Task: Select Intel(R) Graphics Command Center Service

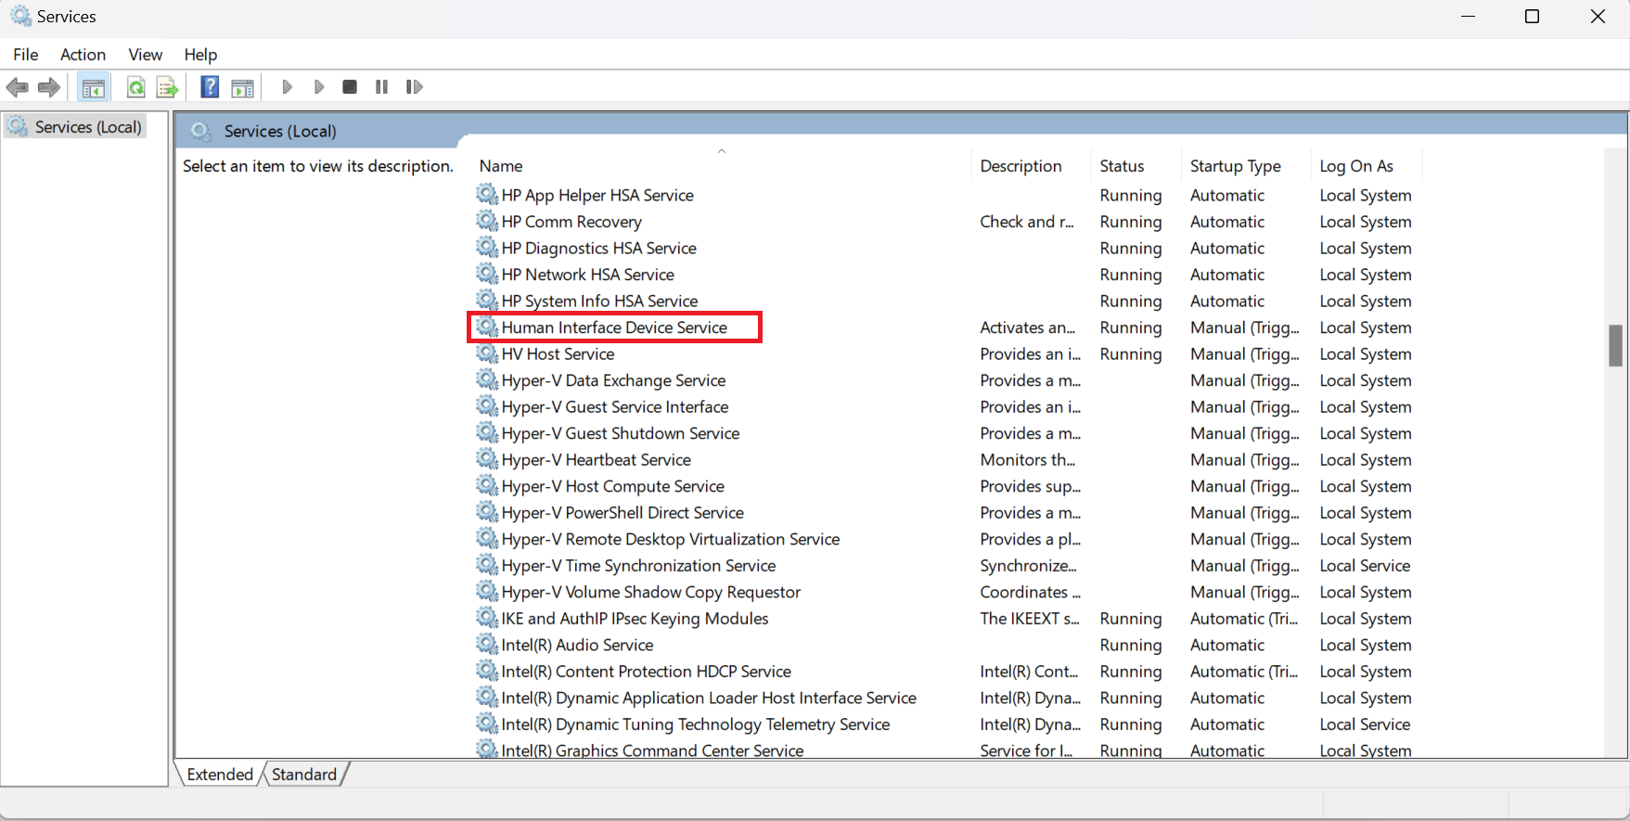Action: 652,750
